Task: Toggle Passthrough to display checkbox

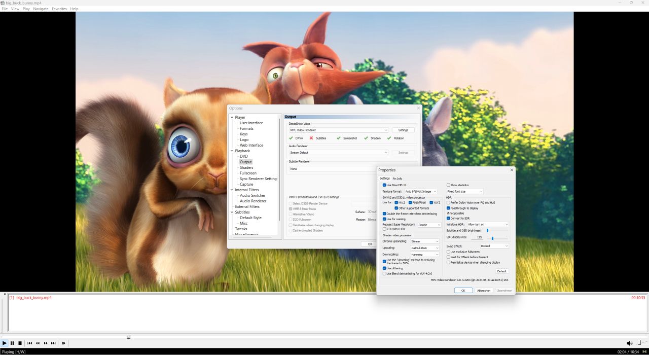Action: (x=448, y=208)
